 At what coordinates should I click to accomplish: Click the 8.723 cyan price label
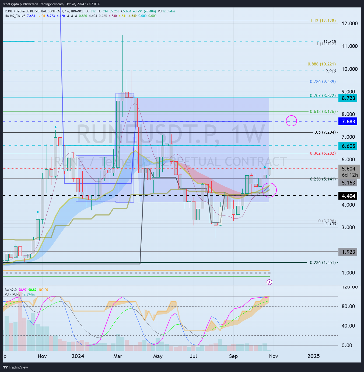[348, 98]
